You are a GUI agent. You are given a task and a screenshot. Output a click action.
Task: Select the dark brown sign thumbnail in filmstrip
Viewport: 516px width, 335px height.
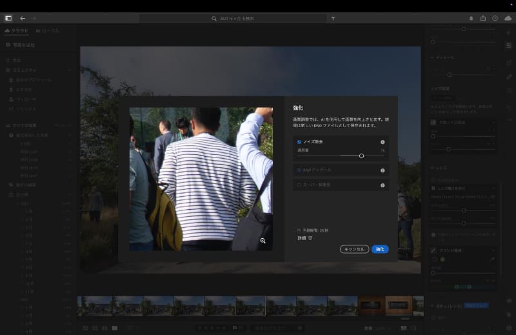point(372,306)
